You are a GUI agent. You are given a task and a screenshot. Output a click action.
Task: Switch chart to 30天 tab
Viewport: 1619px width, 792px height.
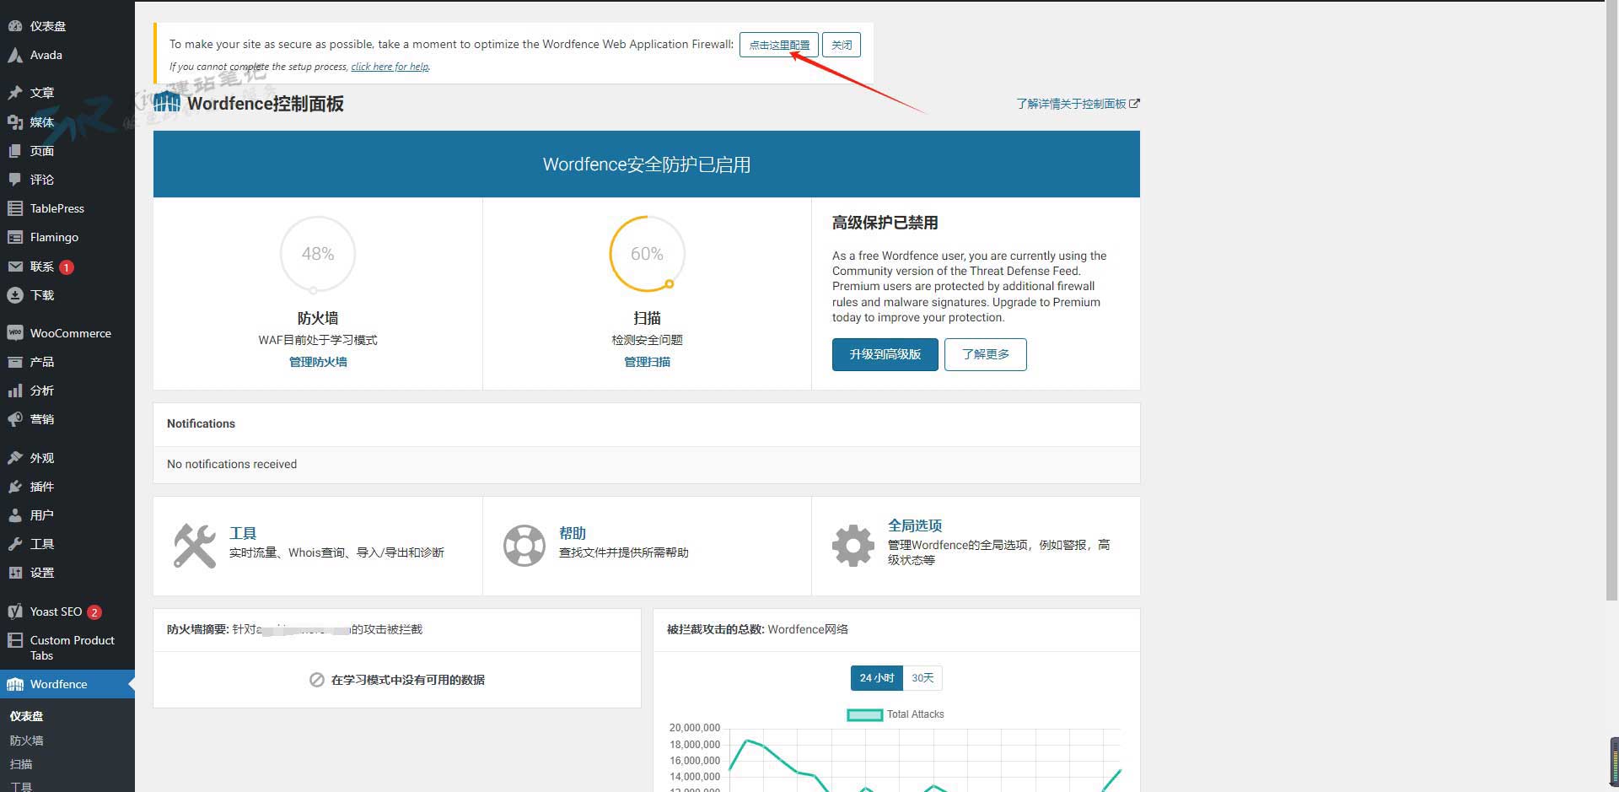(x=922, y=678)
